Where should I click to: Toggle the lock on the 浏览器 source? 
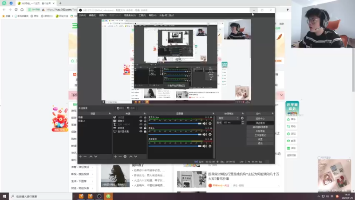pos(145,117)
